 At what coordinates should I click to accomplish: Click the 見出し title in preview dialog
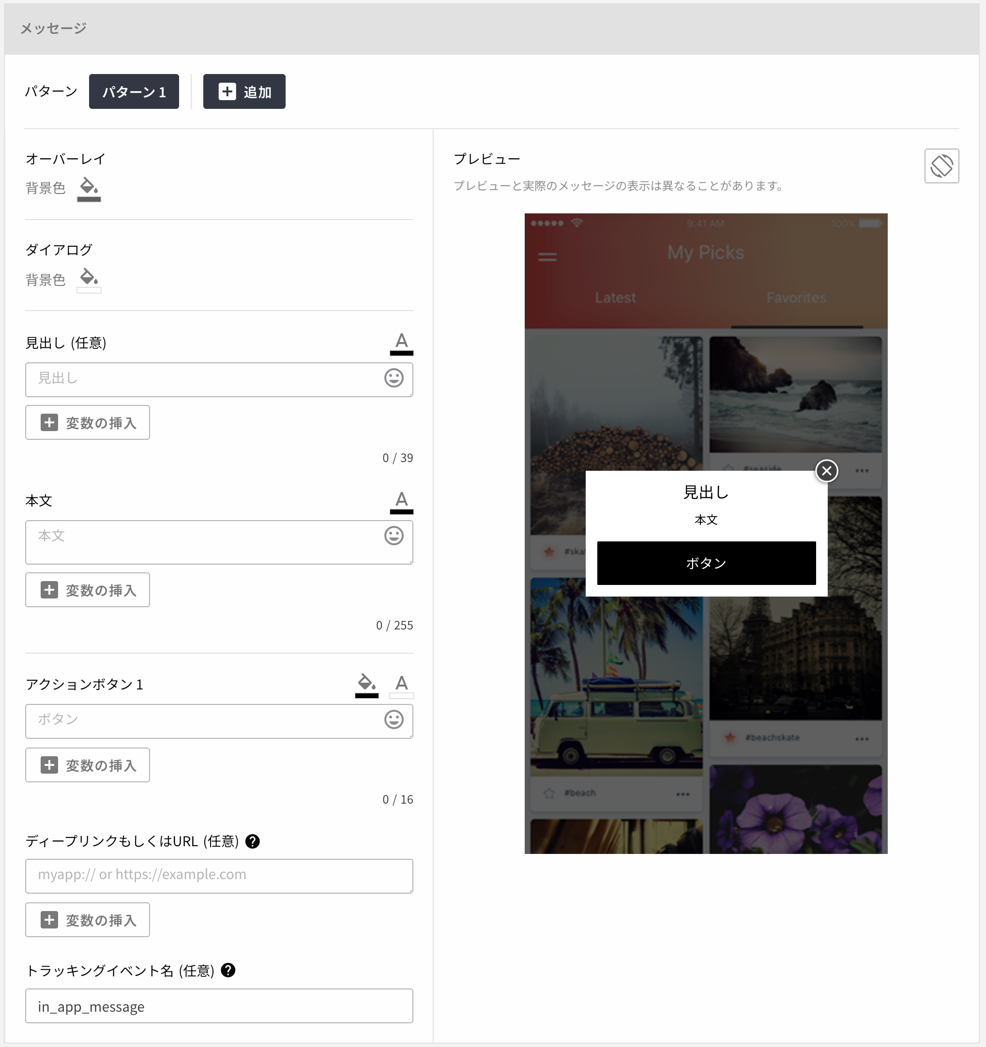pyautogui.click(x=706, y=492)
